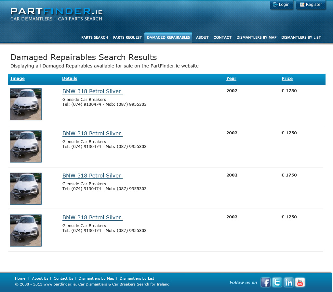Go to Parts Request page
The height and width of the screenshot is (292, 333).
pyautogui.click(x=127, y=38)
